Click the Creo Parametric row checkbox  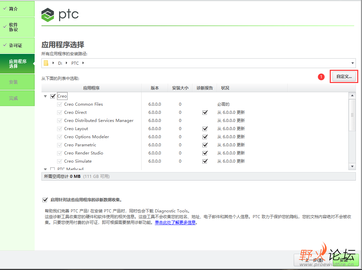click(x=59, y=145)
